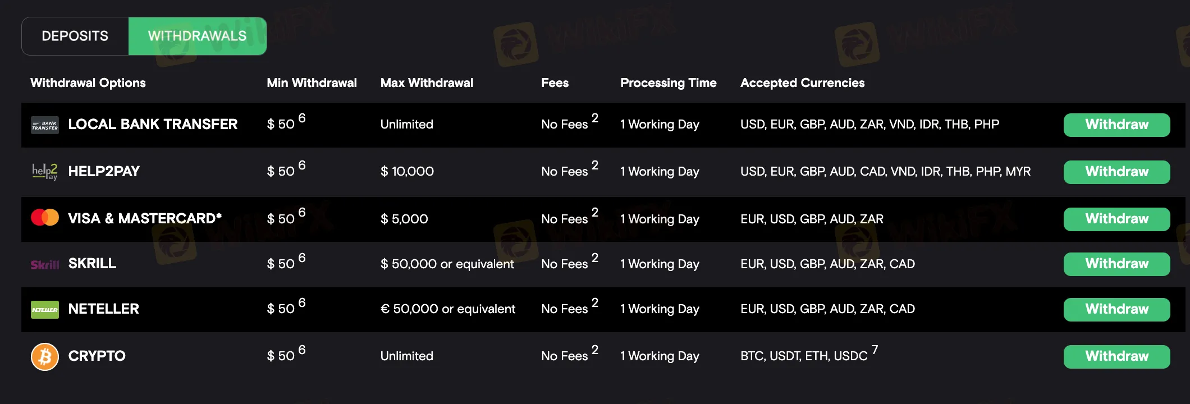Click the Skrill logo icon
This screenshot has height=404, width=1190.
45,264
